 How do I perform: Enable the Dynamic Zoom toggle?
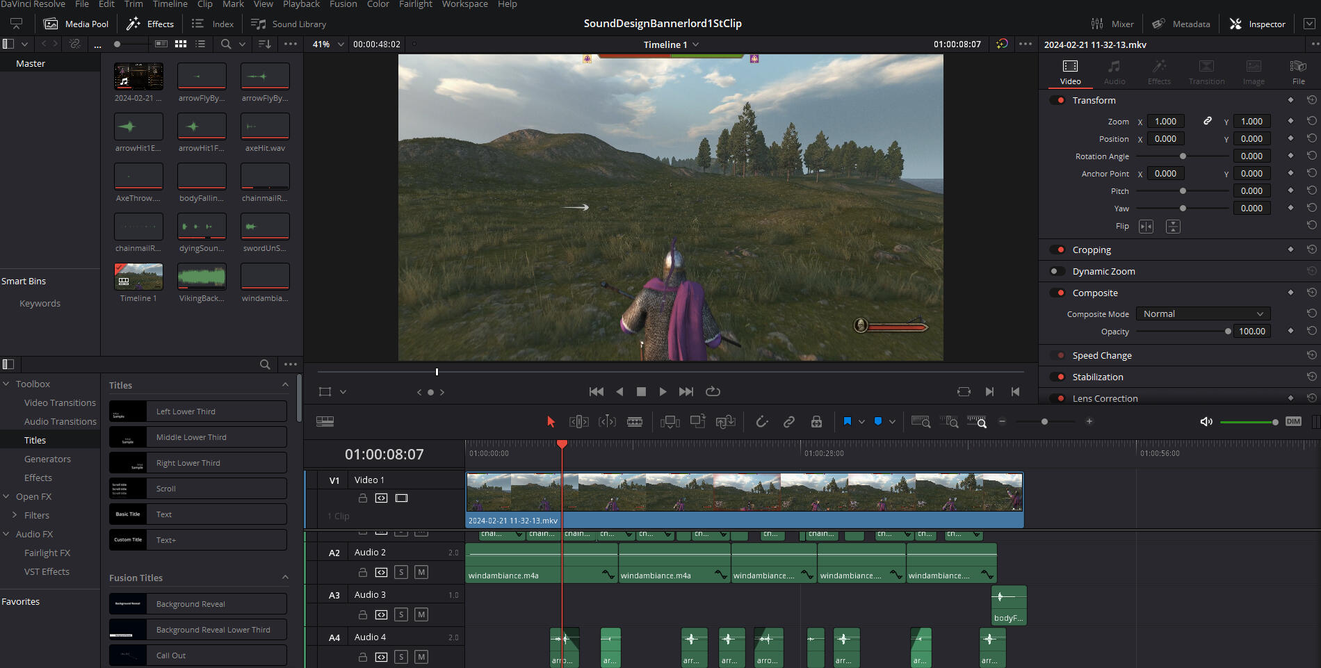tap(1057, 271)
